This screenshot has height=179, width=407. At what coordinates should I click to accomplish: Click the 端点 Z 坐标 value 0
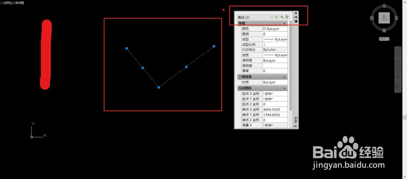point(275,120)
